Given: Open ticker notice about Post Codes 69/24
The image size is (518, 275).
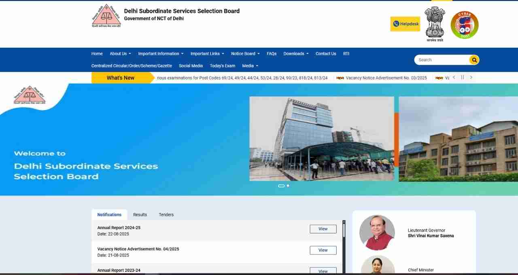Looking at the screenshot, I should click(x=242, y=78).
